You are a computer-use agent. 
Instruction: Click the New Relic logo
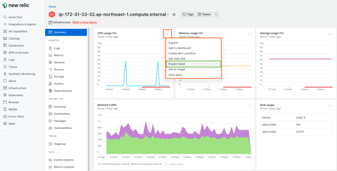(x=16, y=6)
